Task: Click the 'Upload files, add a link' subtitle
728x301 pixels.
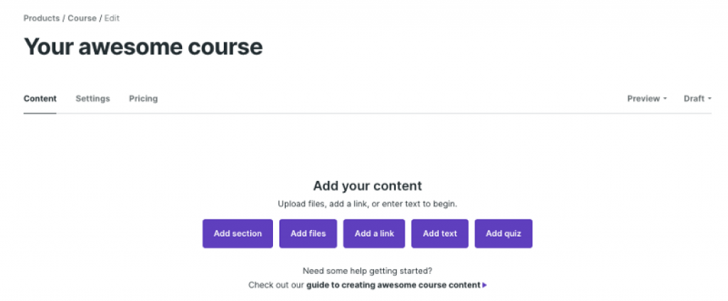Action: [368, 204]
